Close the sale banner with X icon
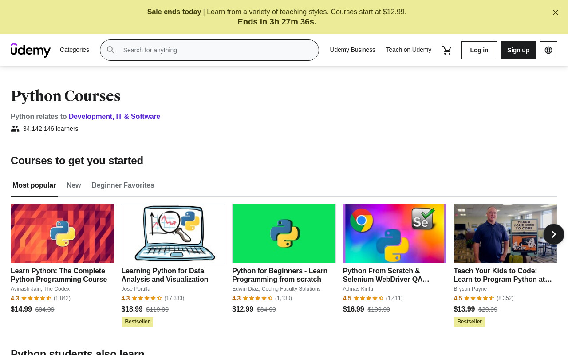Image resolution: width=568 pixels, height=355 pixels. [556, 12]
